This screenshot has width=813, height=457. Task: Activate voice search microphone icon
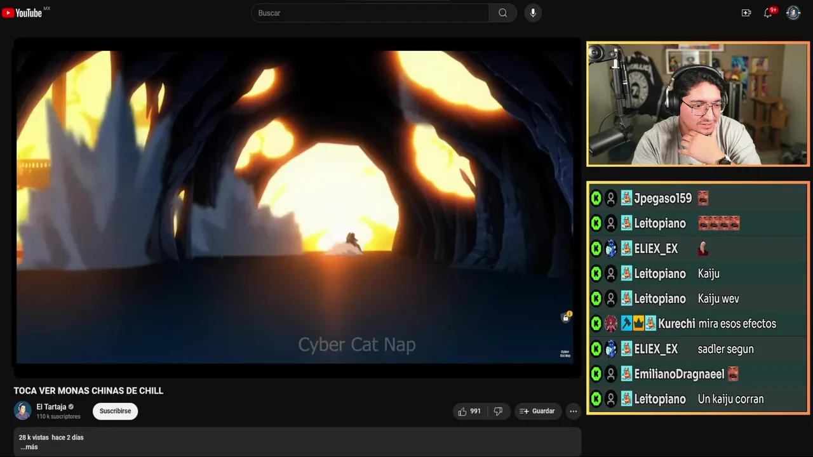[x=533, y=13]
